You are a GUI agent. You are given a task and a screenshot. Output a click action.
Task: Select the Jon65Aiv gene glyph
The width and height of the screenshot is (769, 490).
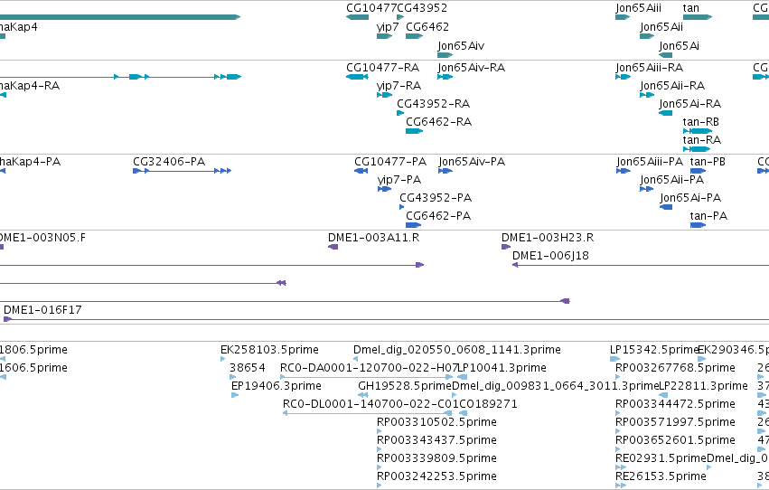[x=445, y=55]
